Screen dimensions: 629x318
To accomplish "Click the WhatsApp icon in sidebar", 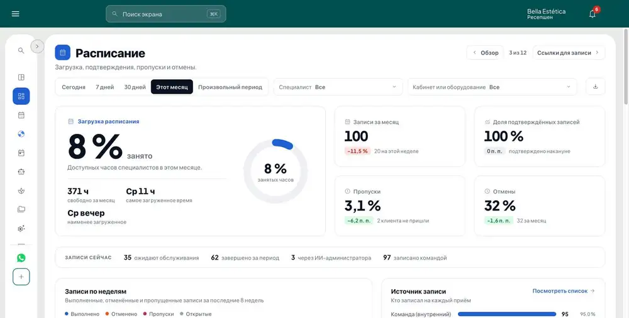I will click(21, 258).
